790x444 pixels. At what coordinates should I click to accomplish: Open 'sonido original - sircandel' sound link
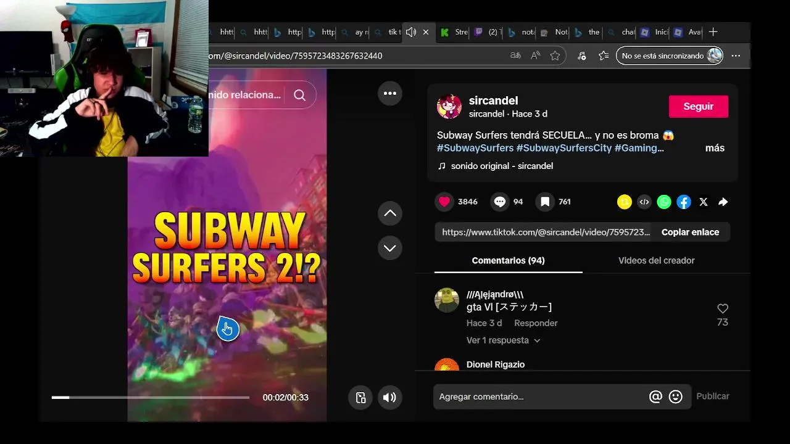click(x=502, y=166)
